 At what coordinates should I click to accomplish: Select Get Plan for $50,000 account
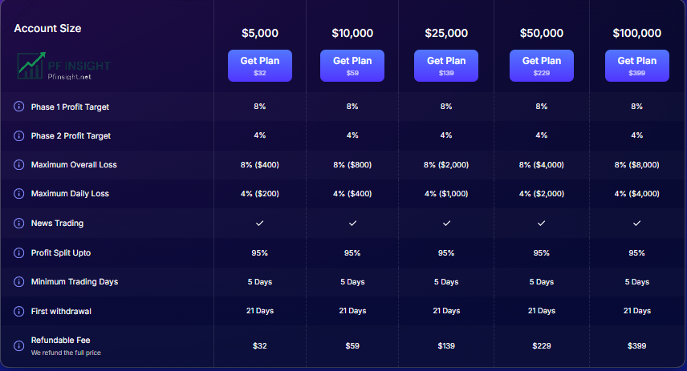[542, 66]
